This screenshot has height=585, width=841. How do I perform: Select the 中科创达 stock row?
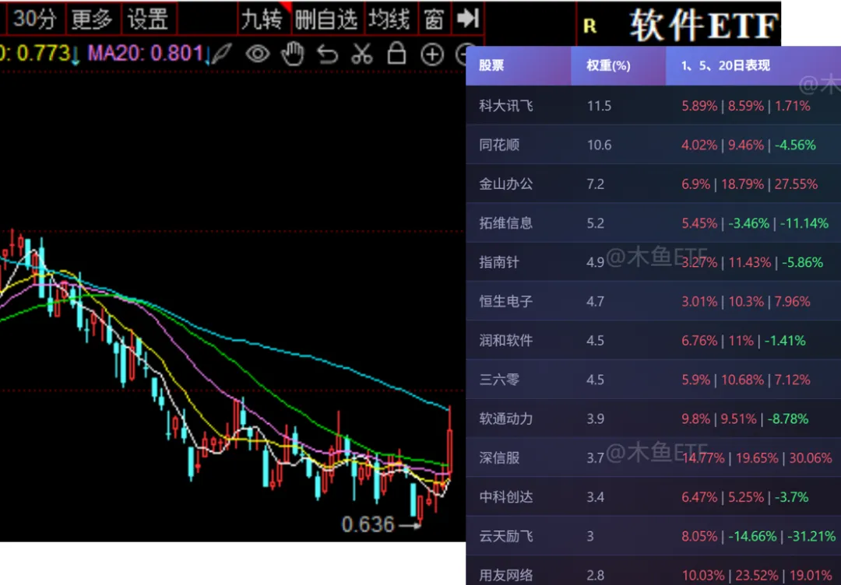coord(653,496)
